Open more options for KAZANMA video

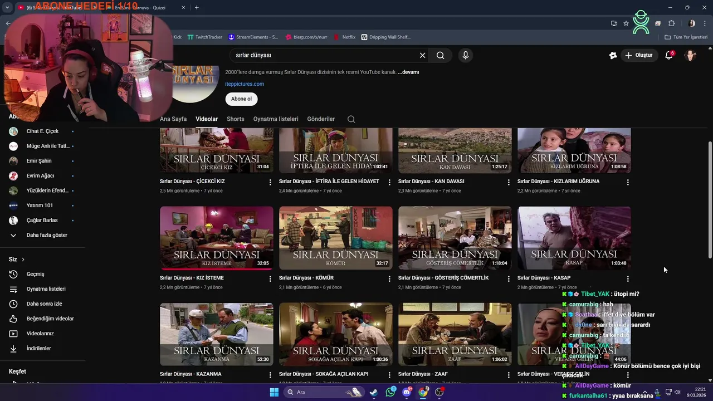270,375
